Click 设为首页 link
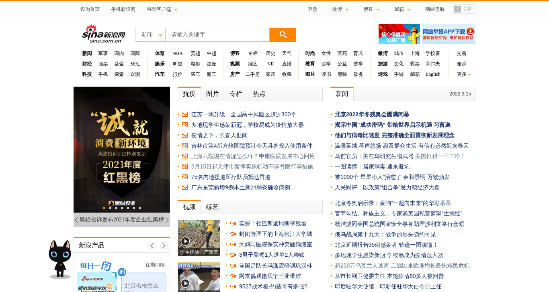Image resolution: width=549 pixels, height=292 pixels. coord(90,9)
